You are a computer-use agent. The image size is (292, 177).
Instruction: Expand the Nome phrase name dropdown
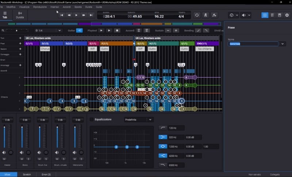point(283,44)
